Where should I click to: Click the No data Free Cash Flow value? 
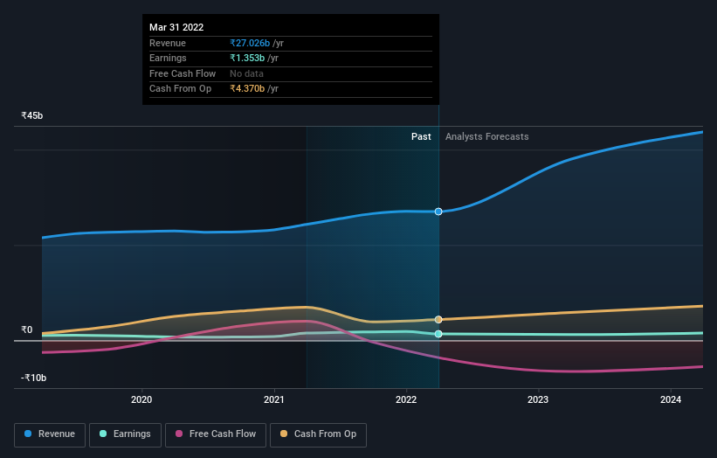coord(246,73)
